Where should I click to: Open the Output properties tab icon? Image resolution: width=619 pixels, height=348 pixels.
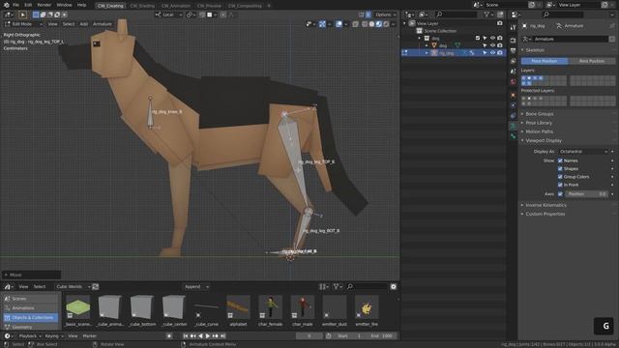(513, 51)
